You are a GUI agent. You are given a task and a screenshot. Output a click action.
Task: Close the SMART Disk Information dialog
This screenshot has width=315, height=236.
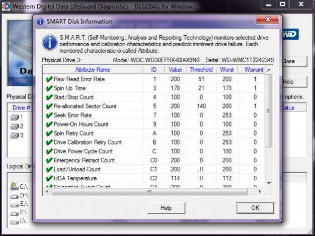pyautogui.click(x=268, y=19)
